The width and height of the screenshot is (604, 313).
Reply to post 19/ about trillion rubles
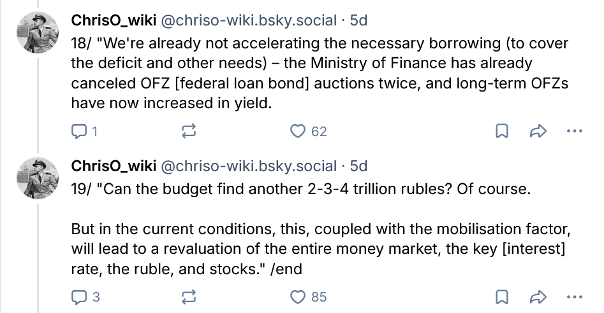pyautogui.click(x=85, y=297)
